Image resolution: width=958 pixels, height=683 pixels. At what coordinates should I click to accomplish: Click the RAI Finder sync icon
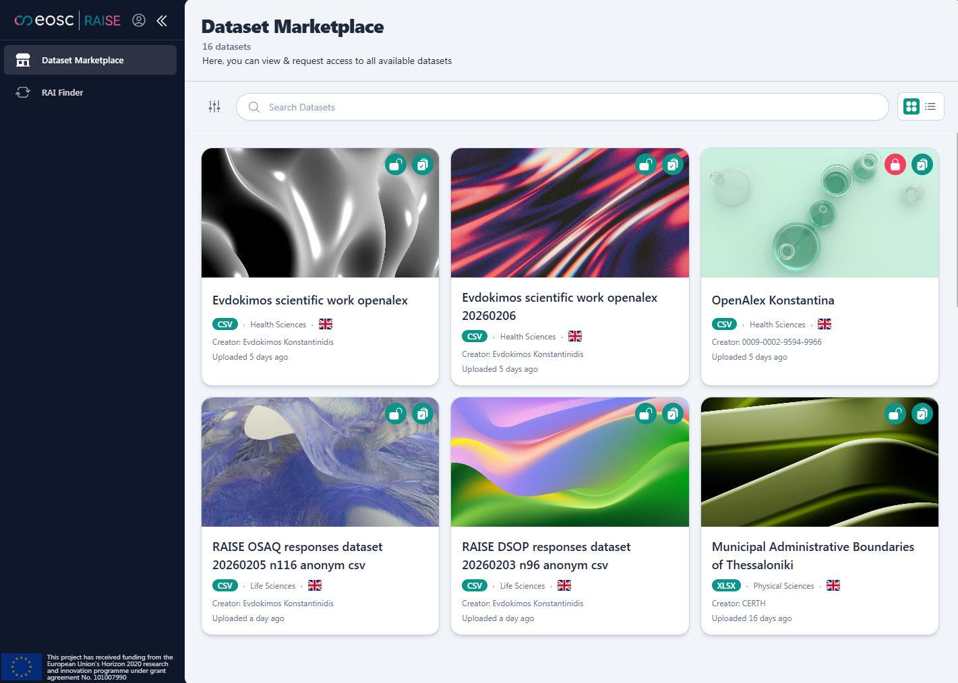[23, 92]
